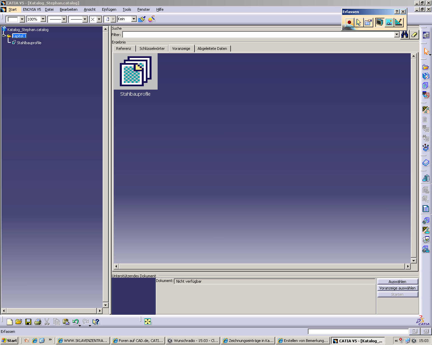The image size is (432, 345).
Task: Switch to the Foren auf CAD.de taskbar window
Action: tap(138, 341)
